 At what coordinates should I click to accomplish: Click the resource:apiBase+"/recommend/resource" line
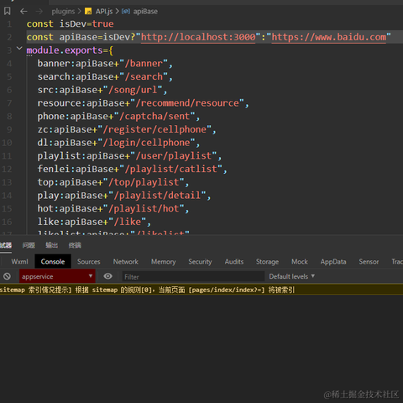[x=143, y=103]
